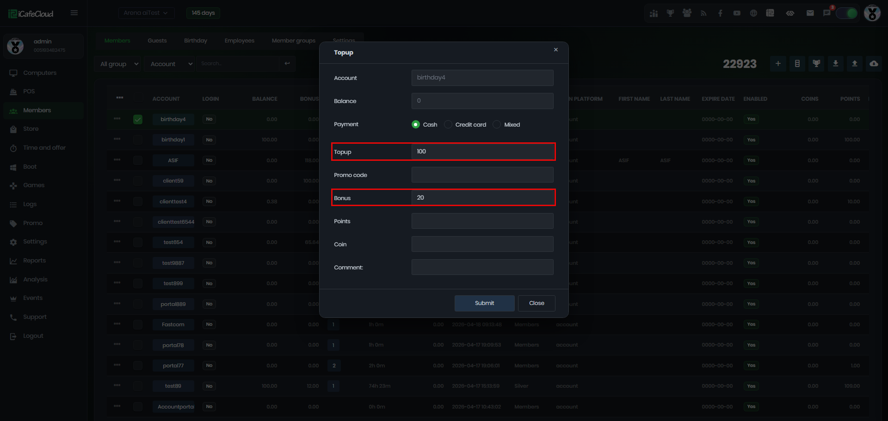The image size is (888, 421).
Task: Focus the Promo code field
Action: click(x=482, y=175)
